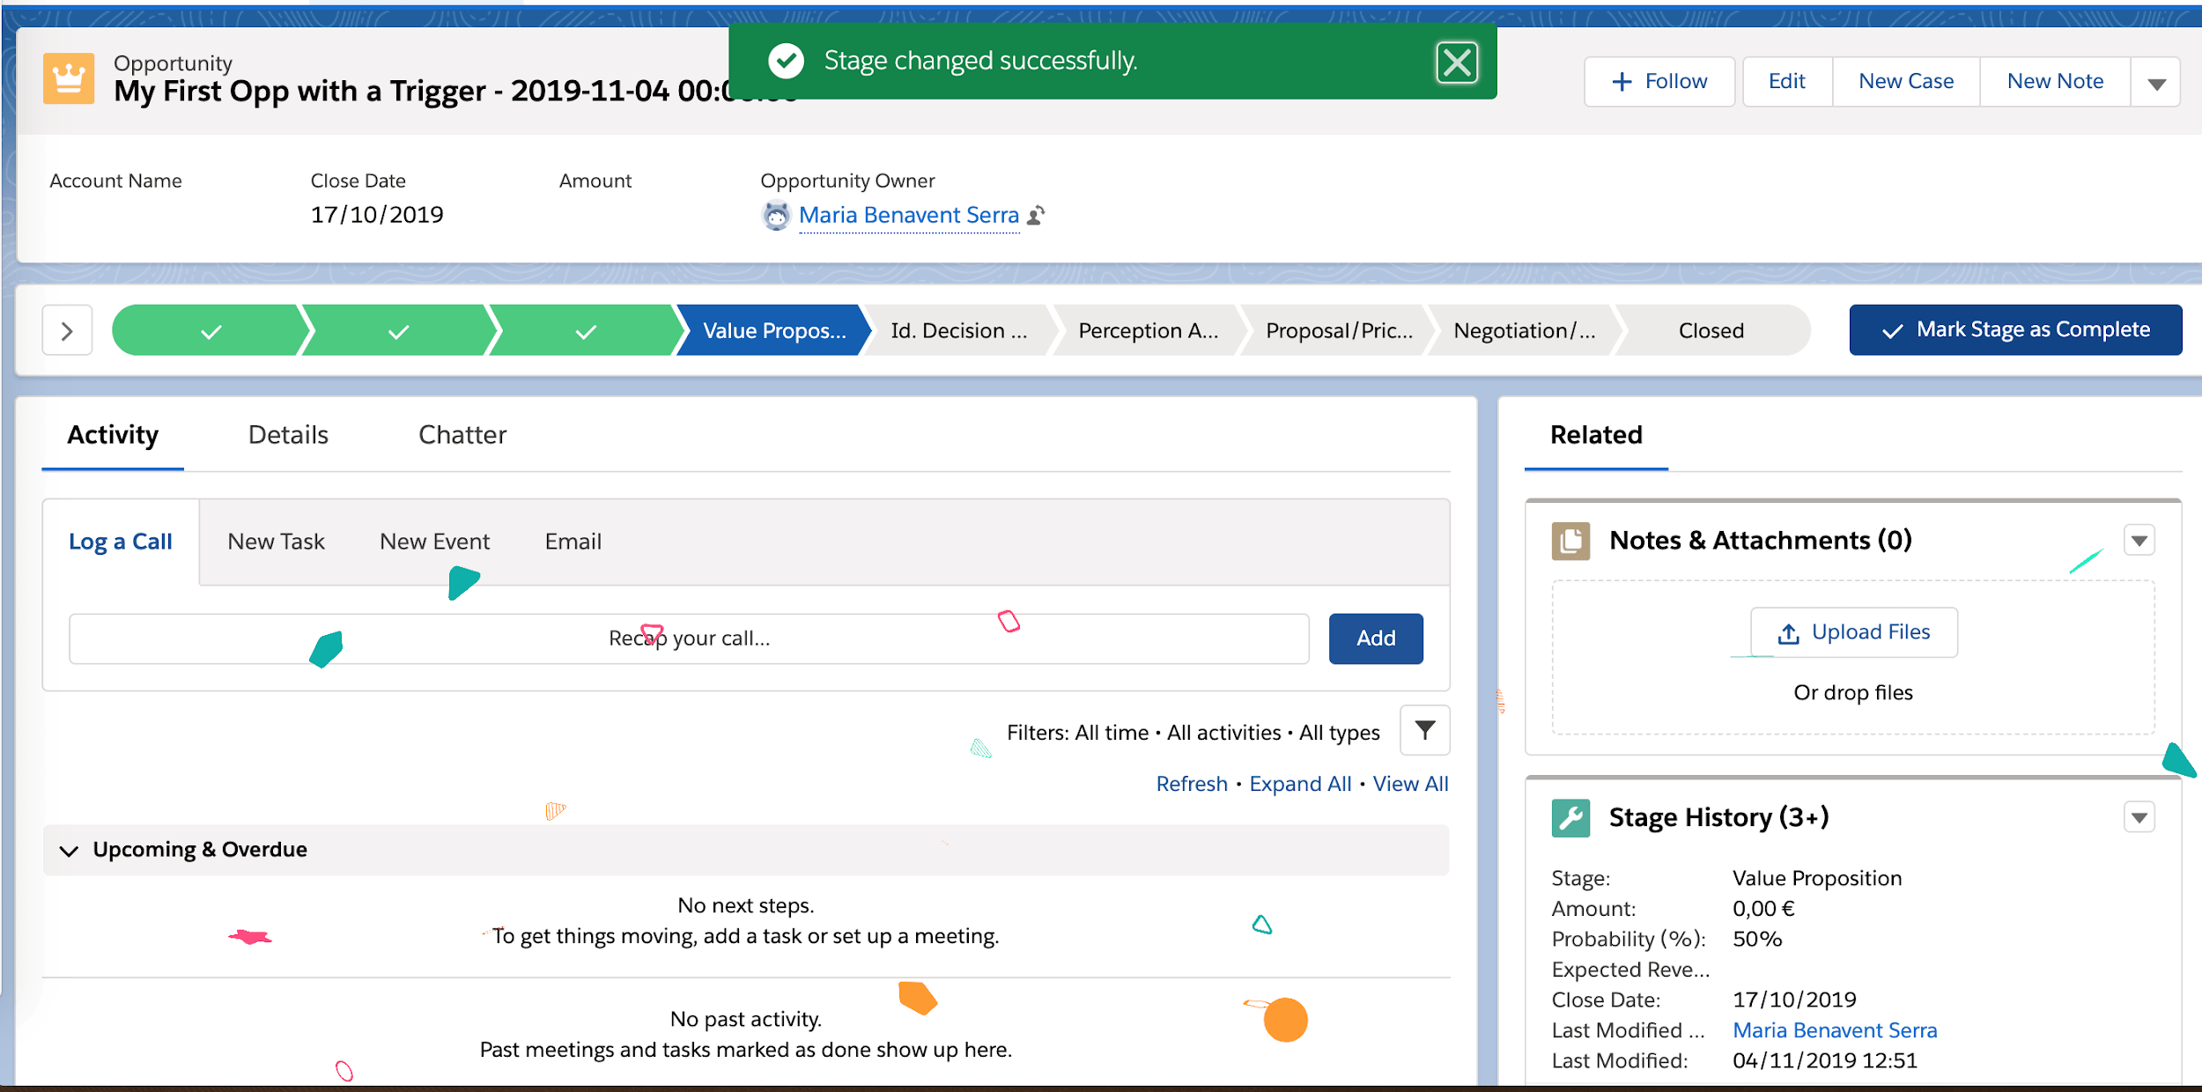The width and height of the screenshot is (2202, 1092).
Task: Open the Stage History panel dropdown arrow
Action: pos(2139,816)
